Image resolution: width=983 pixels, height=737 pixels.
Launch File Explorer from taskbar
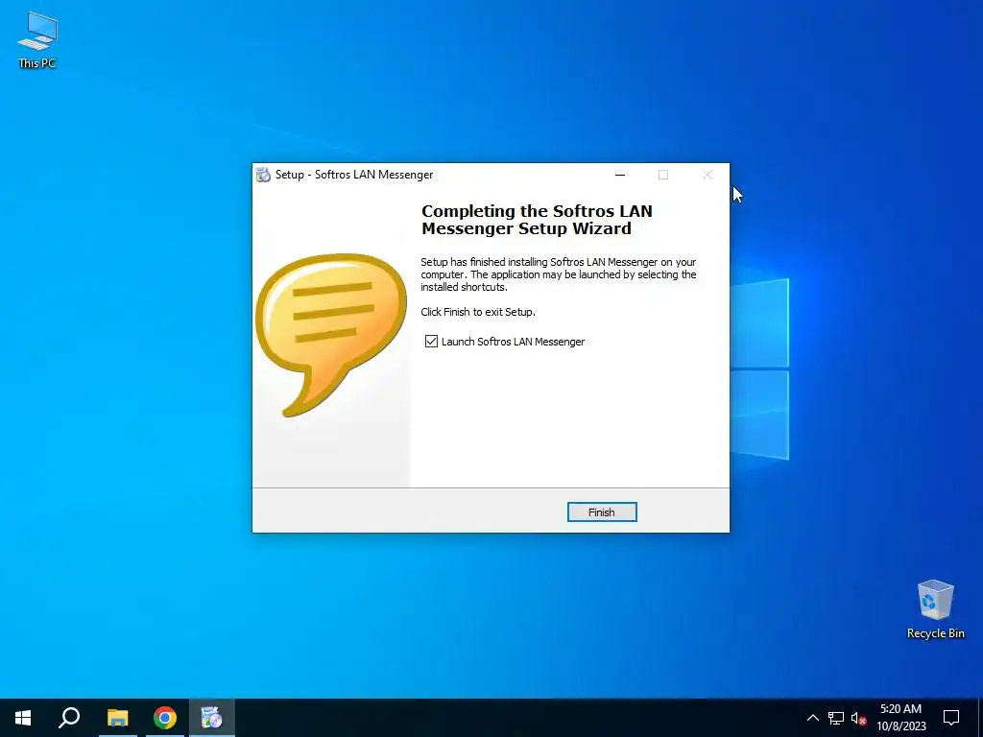tap(117, 718)
